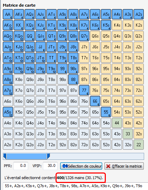Deselect the T8s hand cell

(x=73, y=58)
